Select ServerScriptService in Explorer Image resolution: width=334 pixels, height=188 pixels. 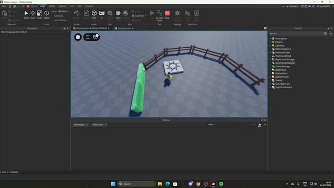tap(285, 63)
